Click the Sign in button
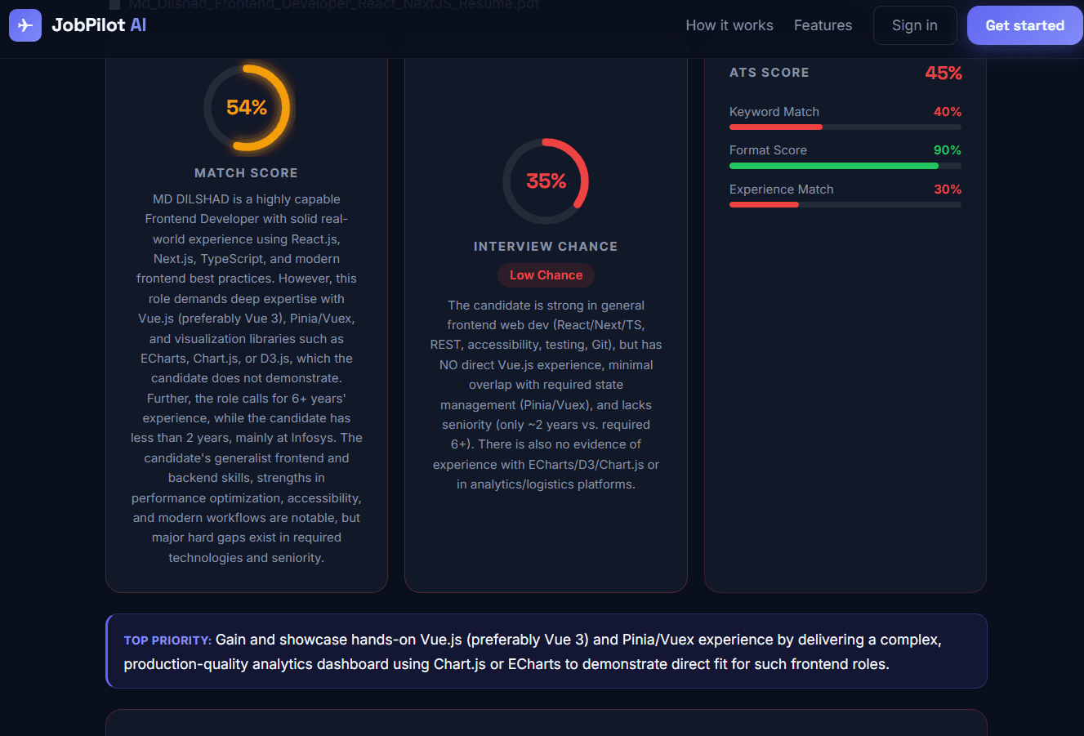Image resolution: width=1084 pixels, height=736 pixels. tap(915, 25)
